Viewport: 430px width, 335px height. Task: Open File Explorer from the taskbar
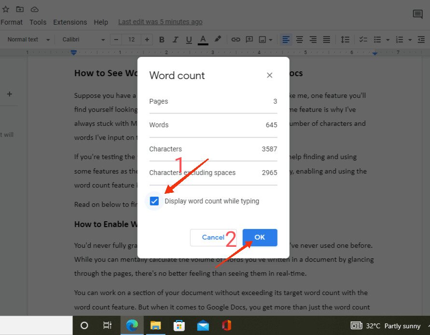tap(155, 325)
